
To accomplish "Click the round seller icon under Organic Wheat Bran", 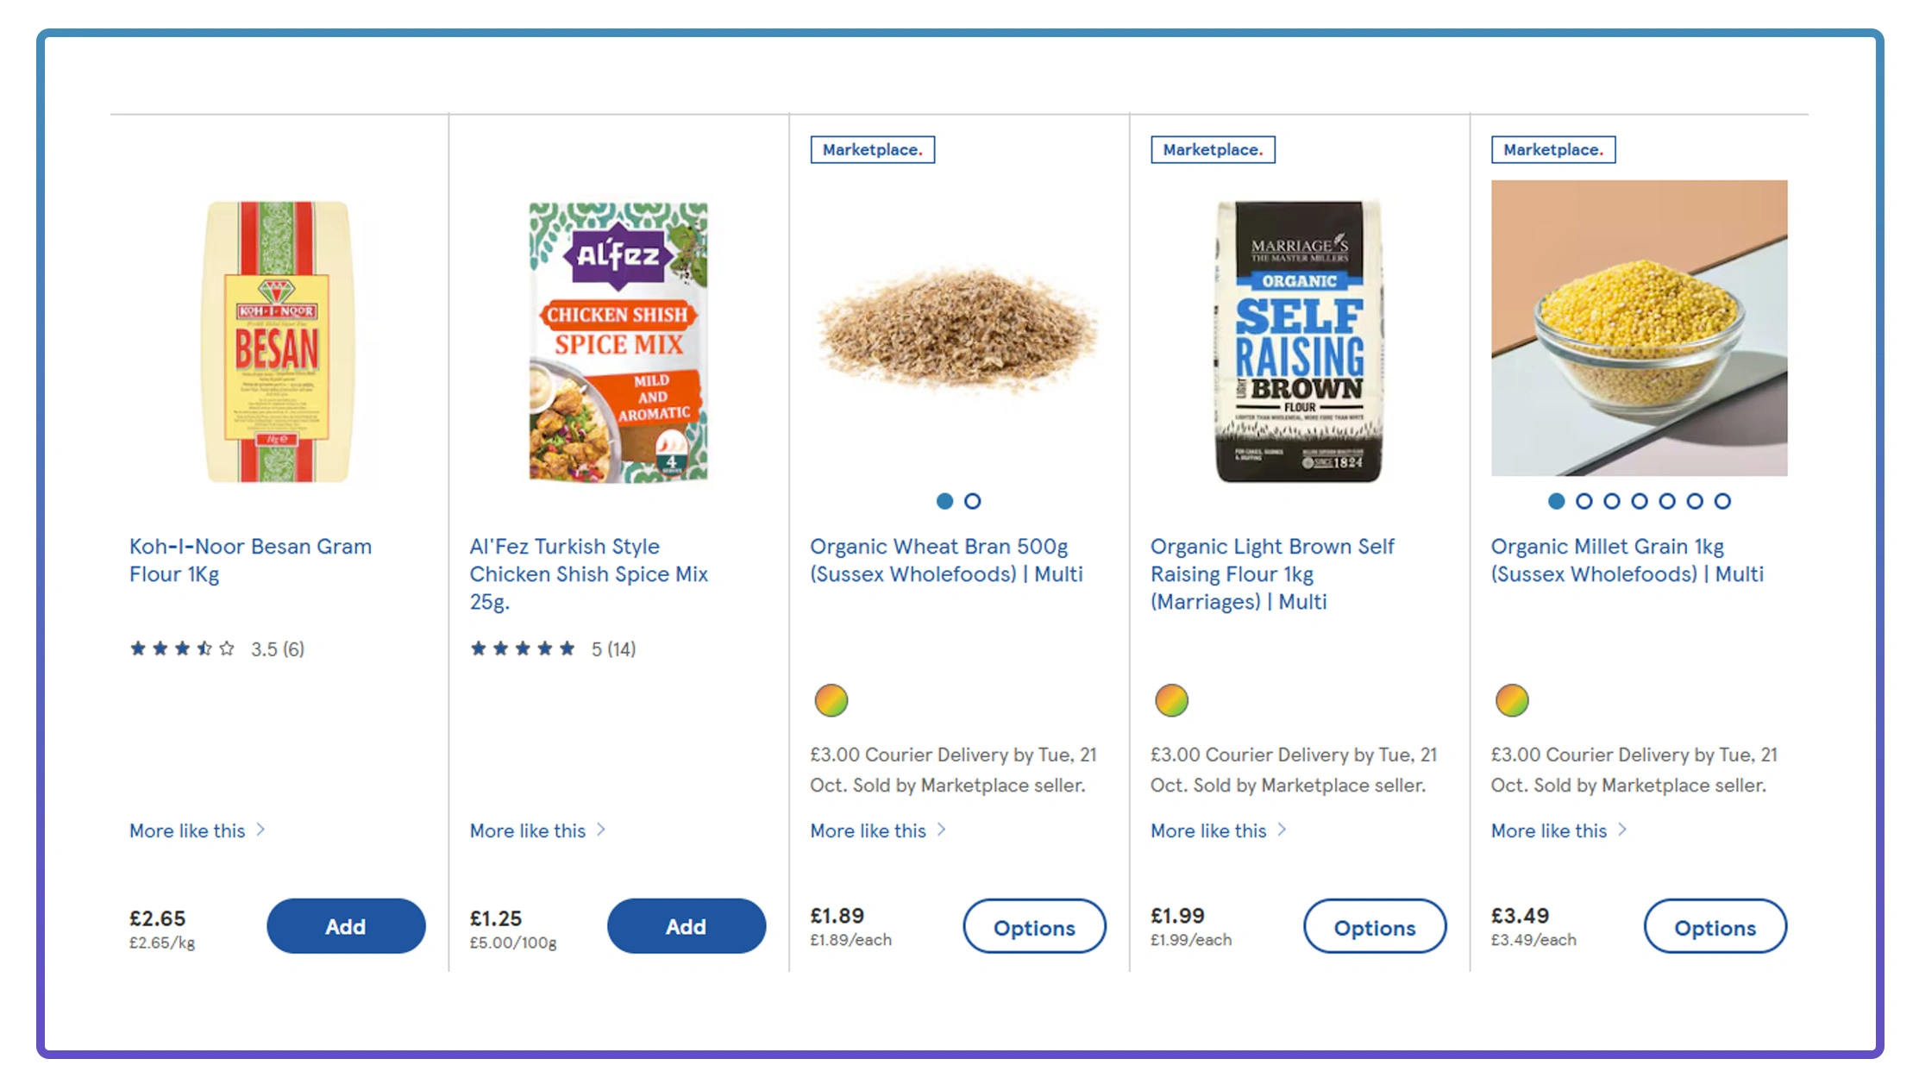I will pyautogui.click(x=831, y=700).
